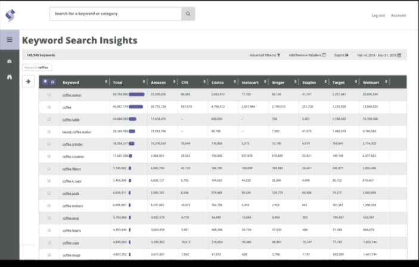Change the Feb 14, 2018 - Mar 01, 2019 date range
This screenshot has width=419, height=267.
(x=379, y=55)
